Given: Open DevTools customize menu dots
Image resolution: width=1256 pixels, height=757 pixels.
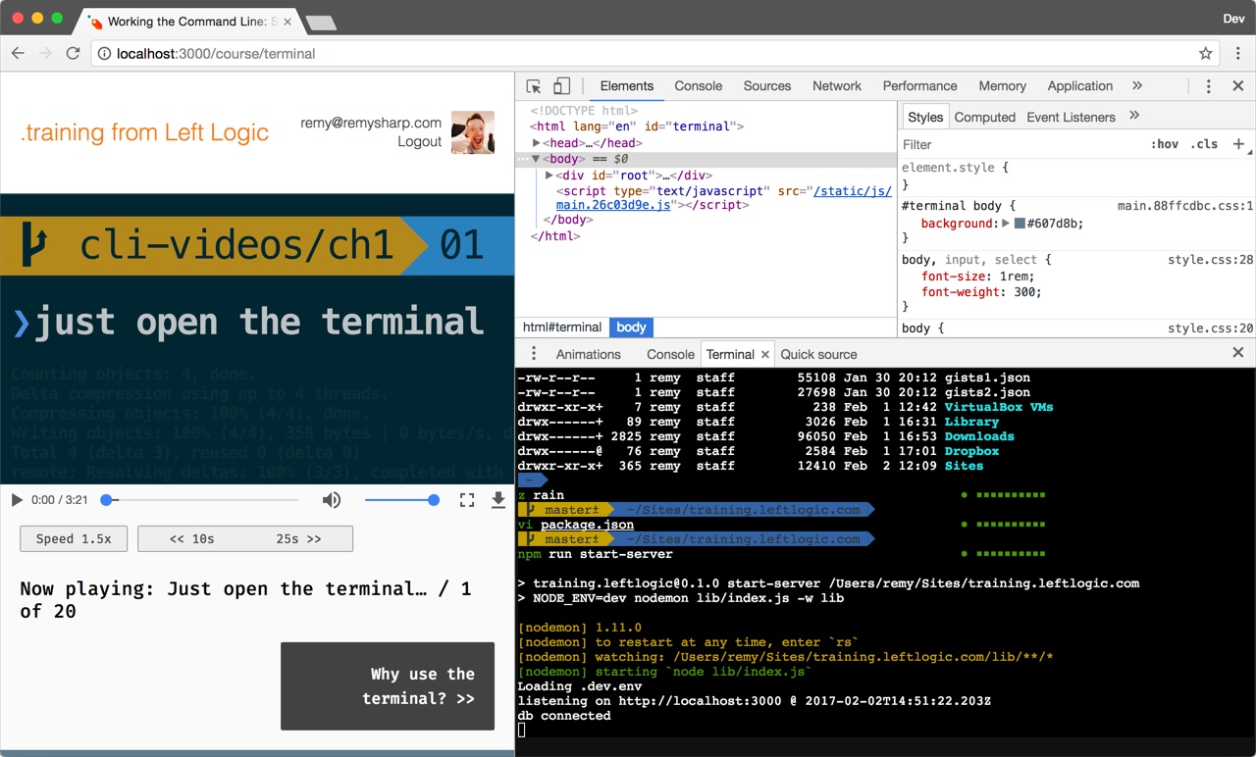Looking at the screenshot, I should click(x=1209, y=86).
